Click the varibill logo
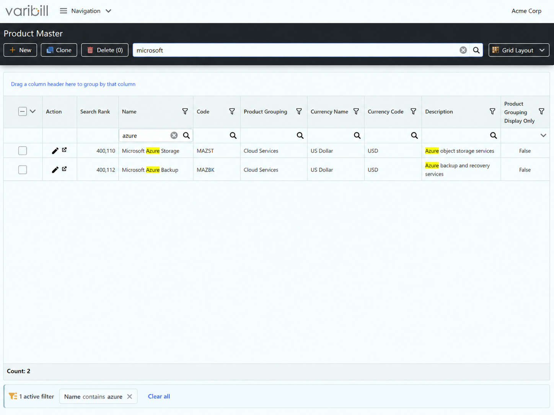The image size is (554, 415). [27, 10]
